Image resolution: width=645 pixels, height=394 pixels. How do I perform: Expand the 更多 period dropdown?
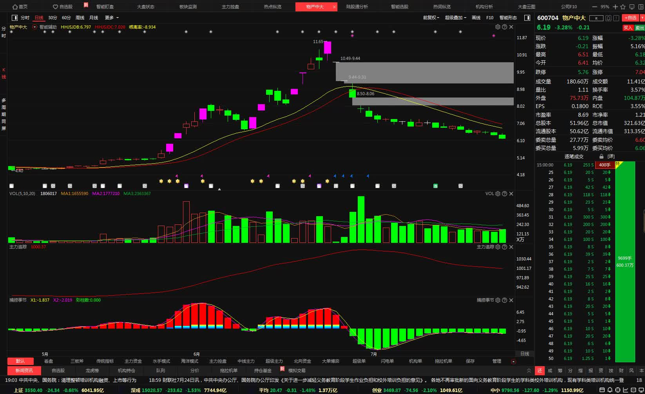(x=112, y=18)
